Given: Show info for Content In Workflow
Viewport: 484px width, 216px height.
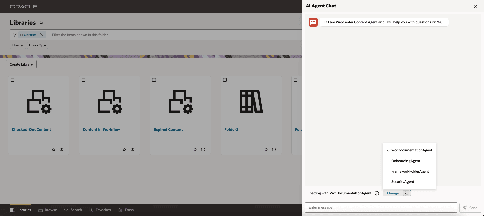Looking at the screenshot, I should [132, 149].
